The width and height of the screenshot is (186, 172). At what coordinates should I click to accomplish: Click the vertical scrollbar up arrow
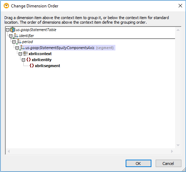pos(178,30)
